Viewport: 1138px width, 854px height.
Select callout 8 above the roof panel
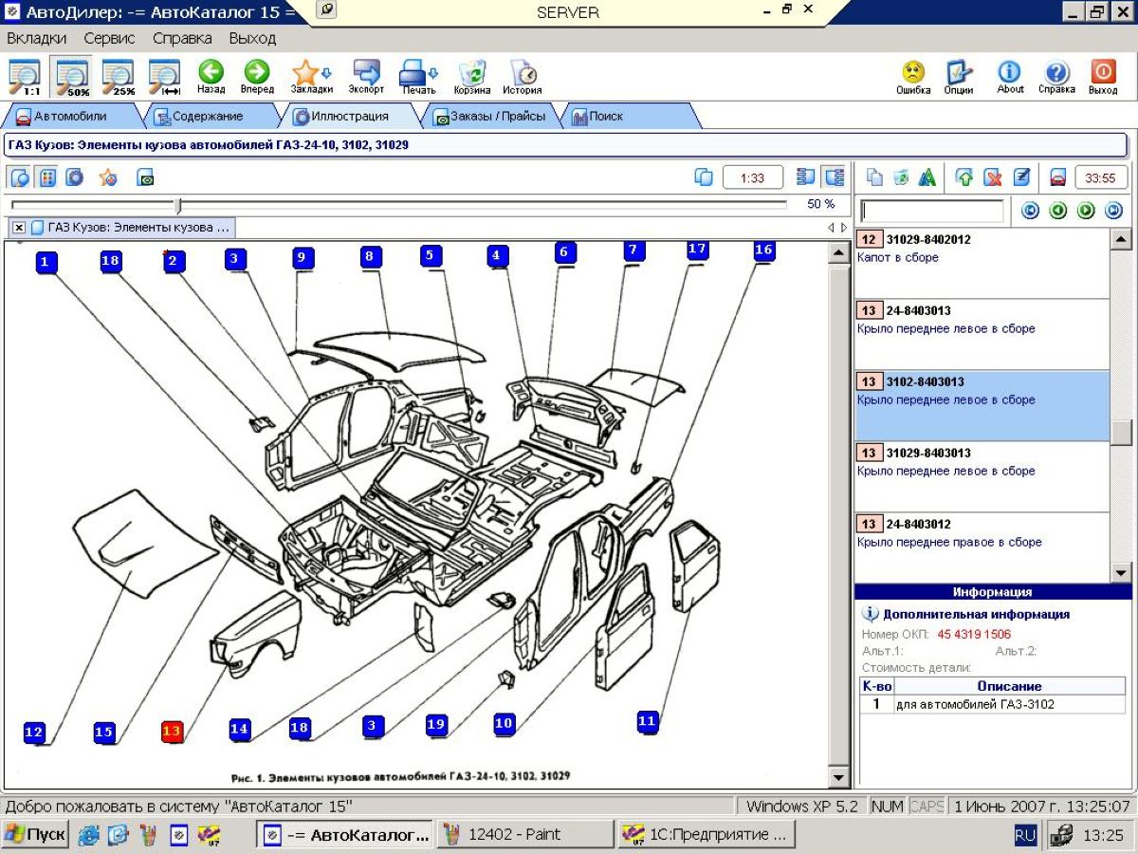click(x=370, y=256)
